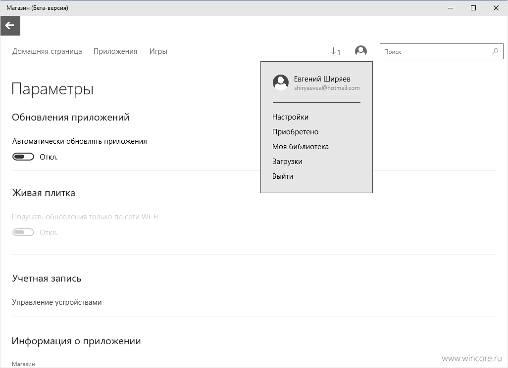Click the profile picture in account flyout

[281, 82]
